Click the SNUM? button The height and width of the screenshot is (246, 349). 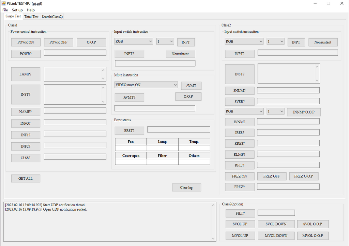click(240, 90)
